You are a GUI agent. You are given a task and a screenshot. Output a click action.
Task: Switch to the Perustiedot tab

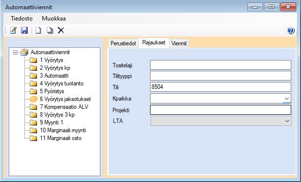click(123, 43)
